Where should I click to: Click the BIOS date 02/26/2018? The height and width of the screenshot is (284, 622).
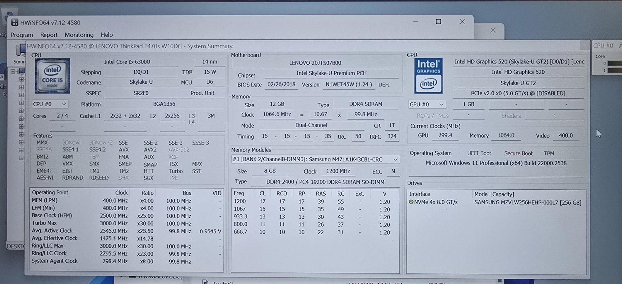[281, 85]
